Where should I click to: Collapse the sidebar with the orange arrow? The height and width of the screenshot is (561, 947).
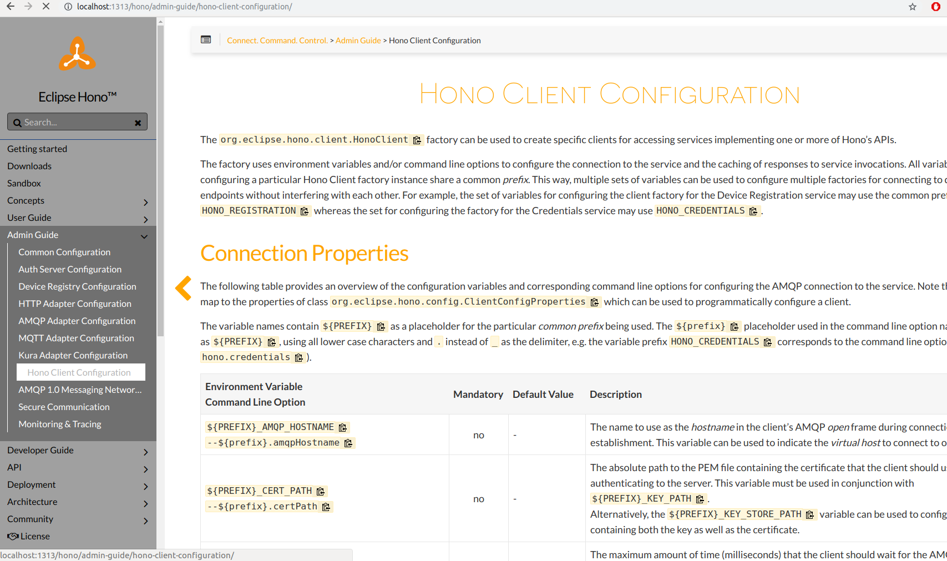[183, 288]
